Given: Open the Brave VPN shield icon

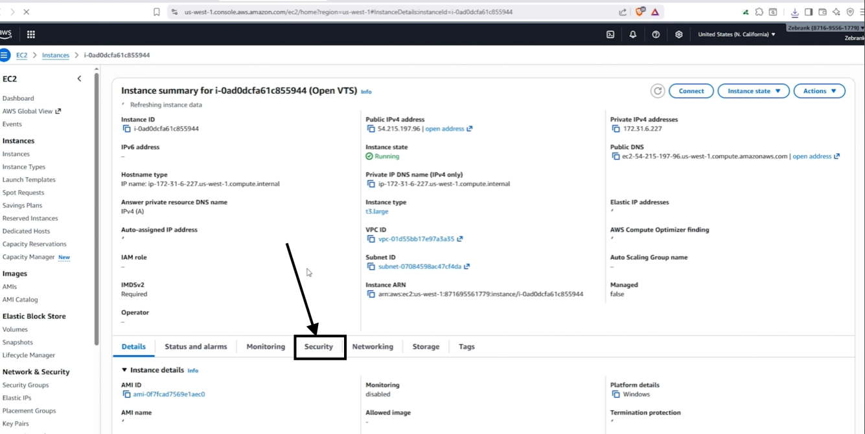Looking at the screenshot, I should (850, 12).
